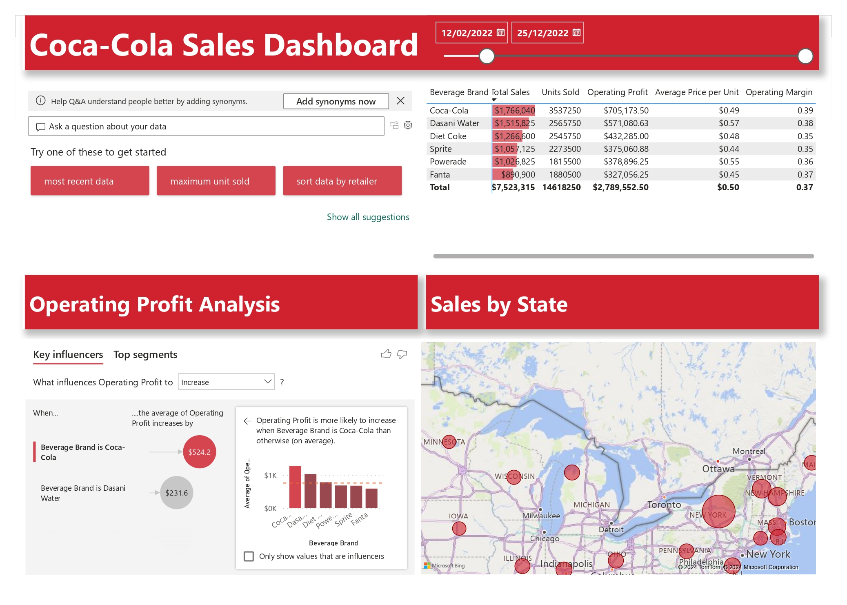
Task: Give thumbs down on the key influencers visual
Action: pyautogui.click(x=401, y=355)
